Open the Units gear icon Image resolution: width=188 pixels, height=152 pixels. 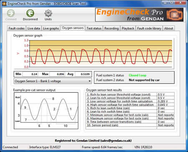coord(48,13)
